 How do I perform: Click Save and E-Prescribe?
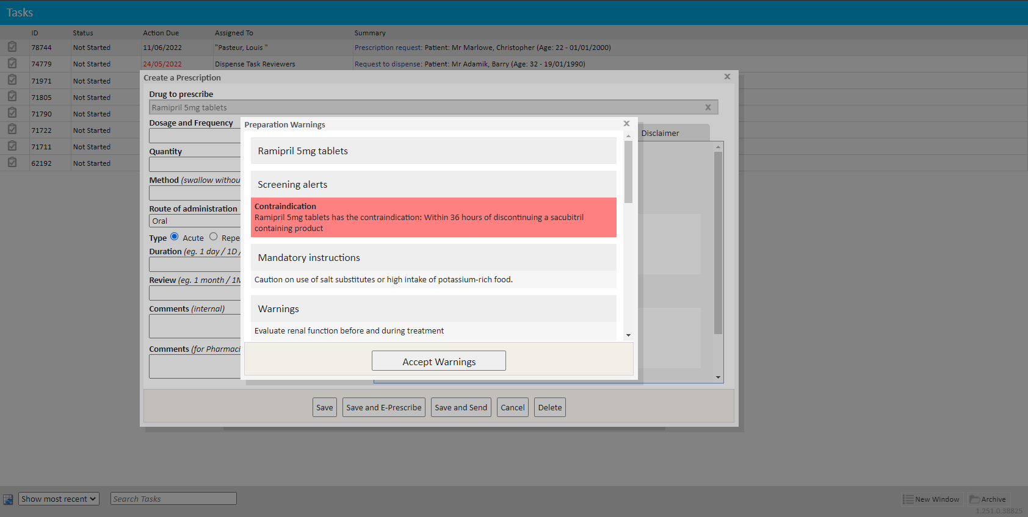[383, 407]
